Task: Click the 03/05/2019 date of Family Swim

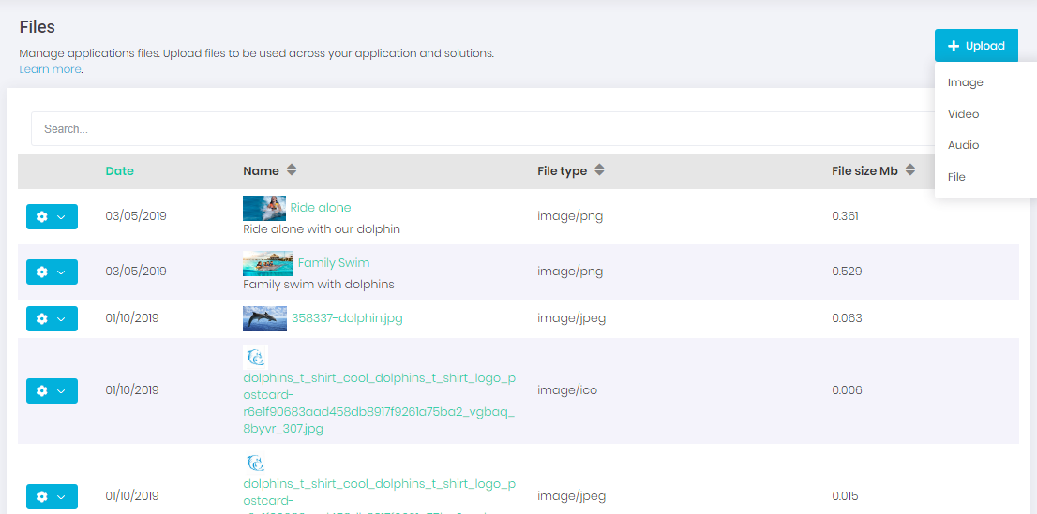Action: pos(136,271)
